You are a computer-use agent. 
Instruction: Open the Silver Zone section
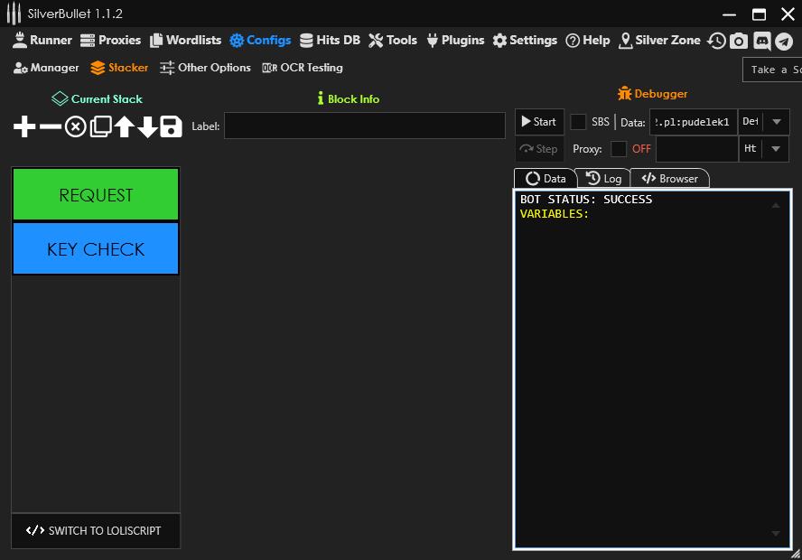coord(659,40)
